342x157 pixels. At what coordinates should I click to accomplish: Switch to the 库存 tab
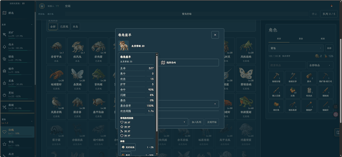(x=279, y=39)
